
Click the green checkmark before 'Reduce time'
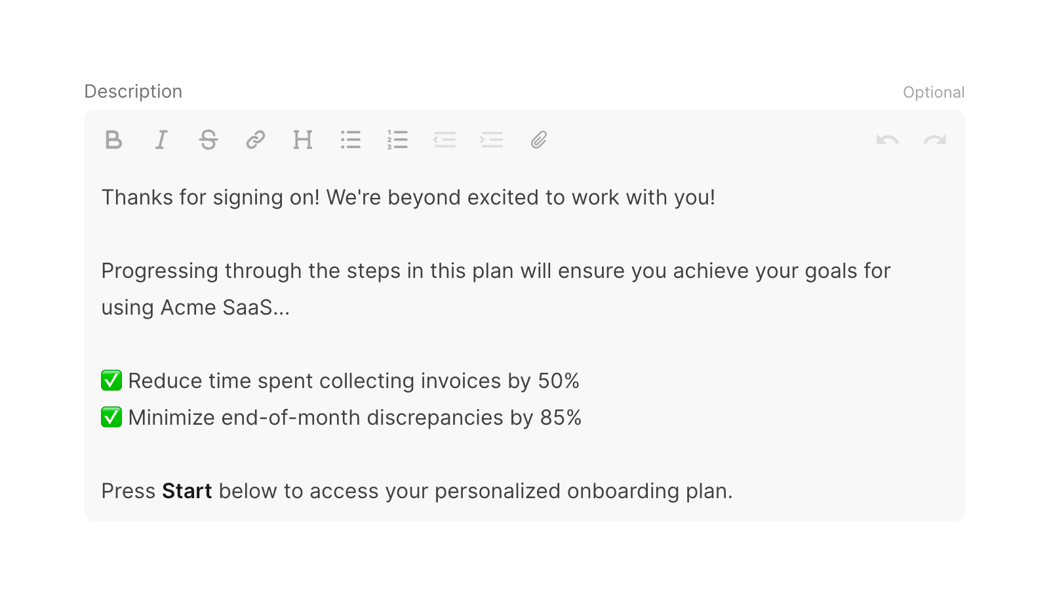(x=111, y=380)
